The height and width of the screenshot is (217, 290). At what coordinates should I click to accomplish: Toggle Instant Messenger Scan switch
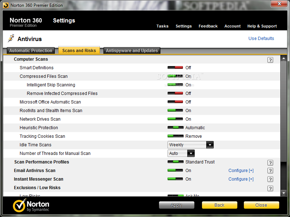175,179
